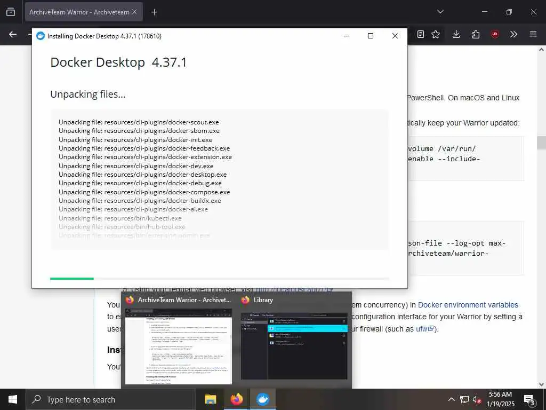Click the taskbar search box
This screenshot has width=546, height=410.
click(x=111, y=399)
